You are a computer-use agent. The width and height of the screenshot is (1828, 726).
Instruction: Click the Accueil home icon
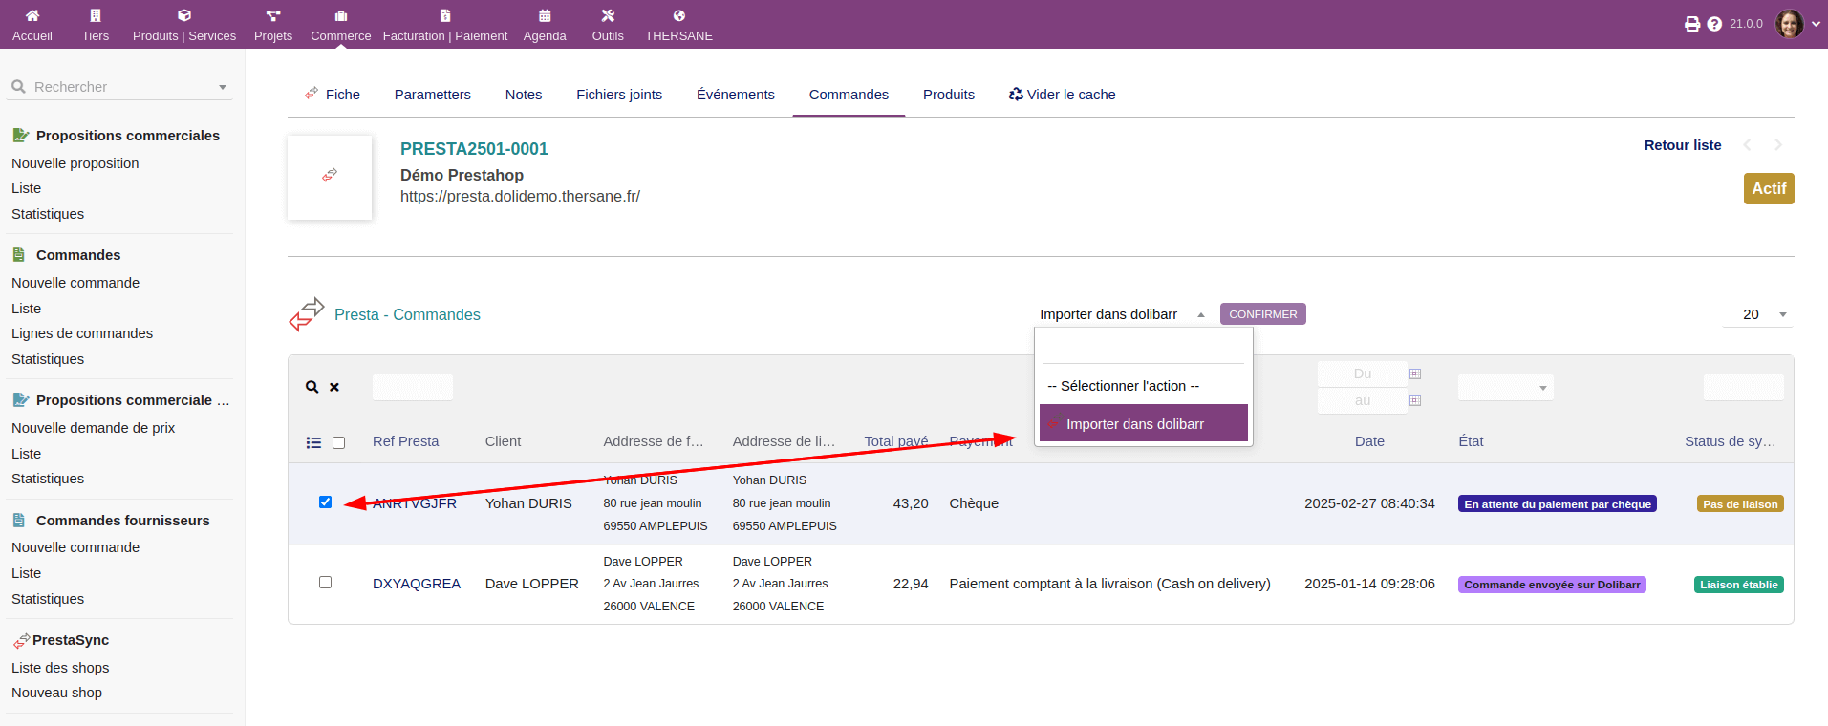[x=32, y=16]
